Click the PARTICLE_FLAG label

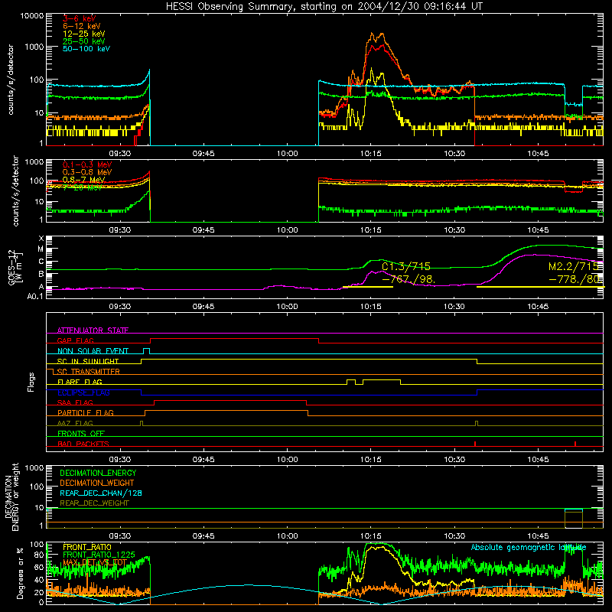(86, 413)
